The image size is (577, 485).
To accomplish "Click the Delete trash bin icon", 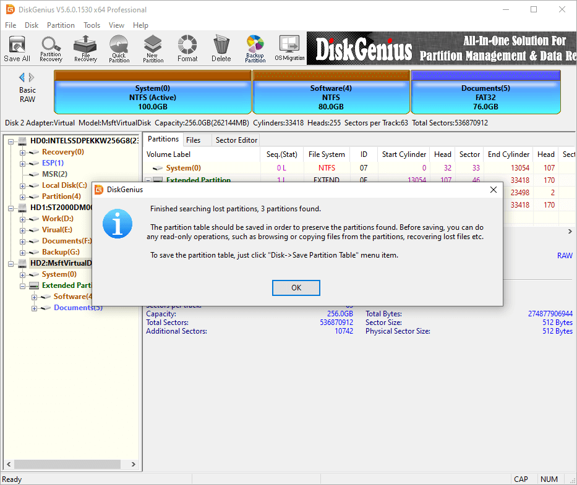I will click(x=221, y=49).
